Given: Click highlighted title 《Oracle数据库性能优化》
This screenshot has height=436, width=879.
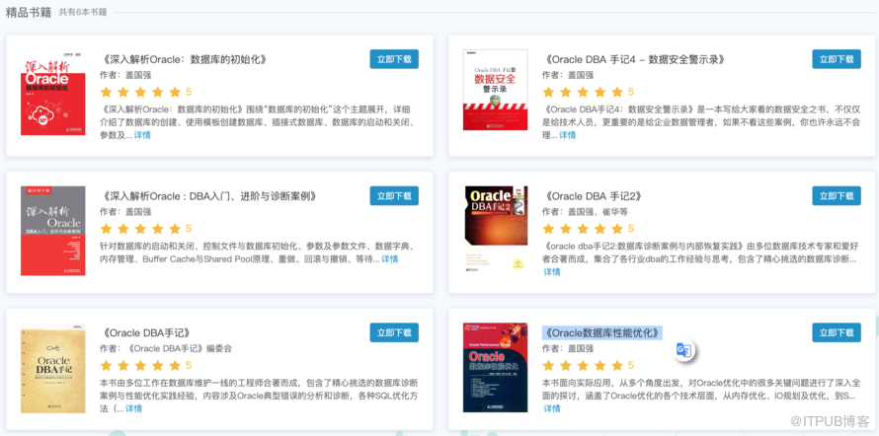Looking at the screenshot, I should (602, 333).
